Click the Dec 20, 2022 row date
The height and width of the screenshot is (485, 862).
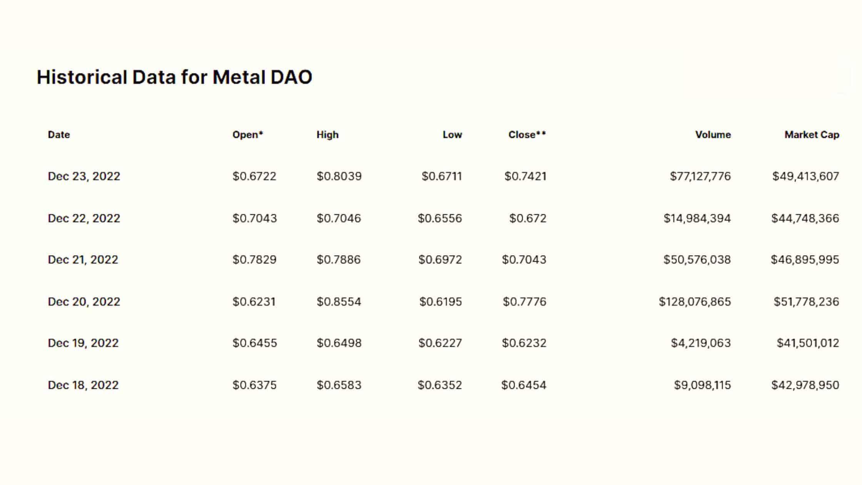click(84, 302)
